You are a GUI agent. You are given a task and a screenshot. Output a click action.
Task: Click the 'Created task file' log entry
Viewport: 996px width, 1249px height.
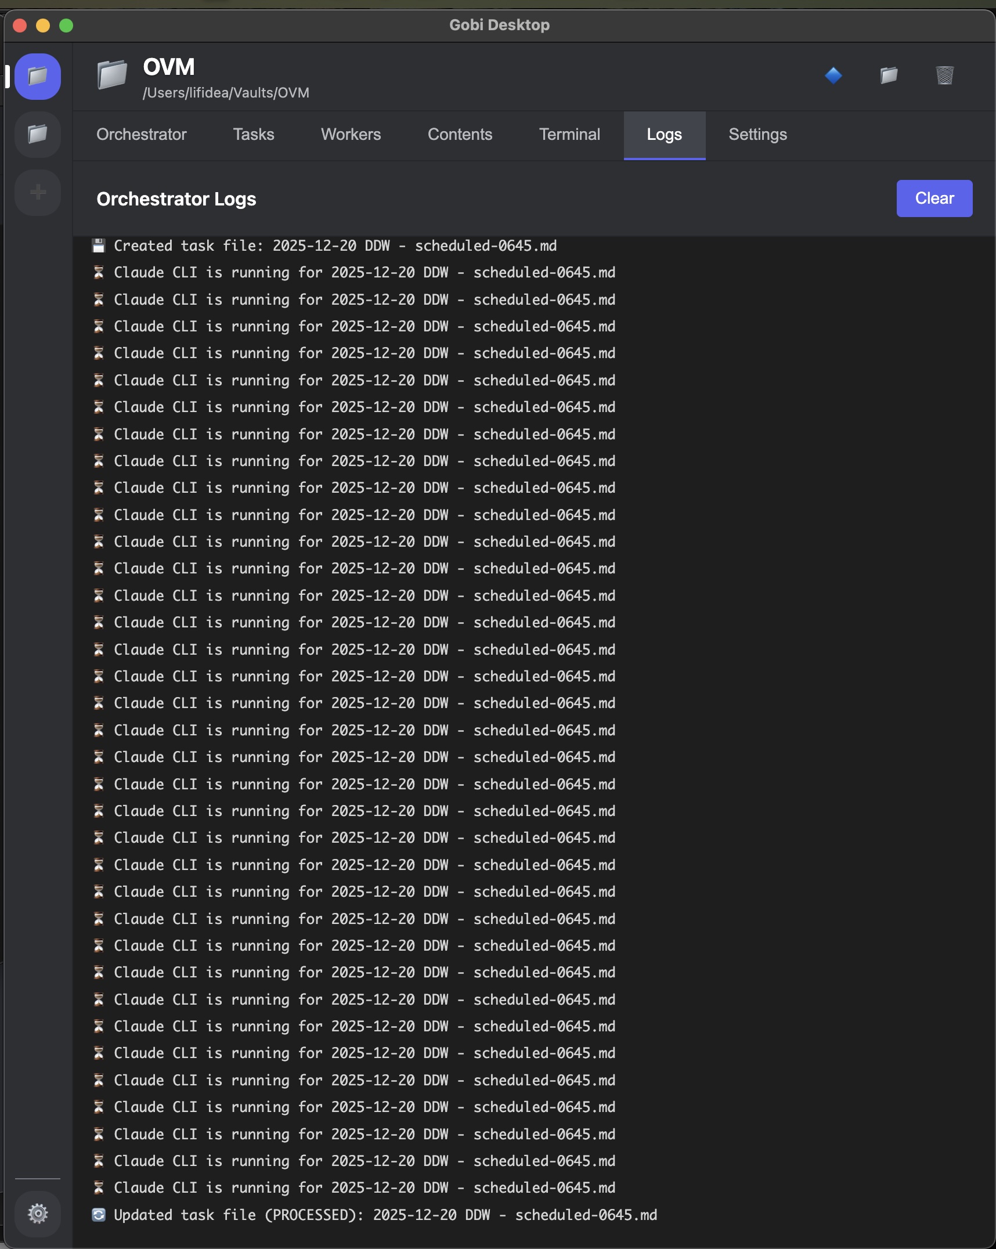pyautogui.click(x=335, y=246)
